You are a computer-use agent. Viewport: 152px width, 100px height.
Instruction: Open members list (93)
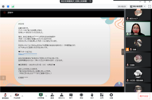tap(61, 96)
